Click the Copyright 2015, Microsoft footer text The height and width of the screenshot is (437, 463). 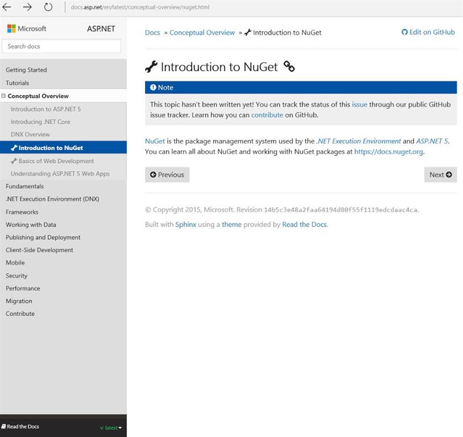(x=189, y=210)
